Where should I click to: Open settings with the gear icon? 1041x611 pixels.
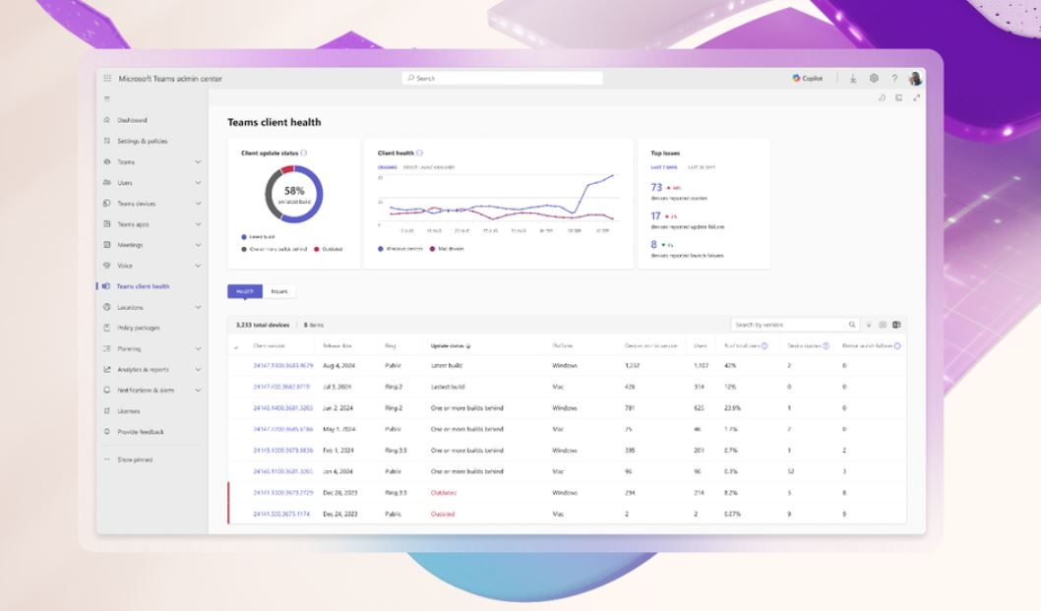(874, 79)
